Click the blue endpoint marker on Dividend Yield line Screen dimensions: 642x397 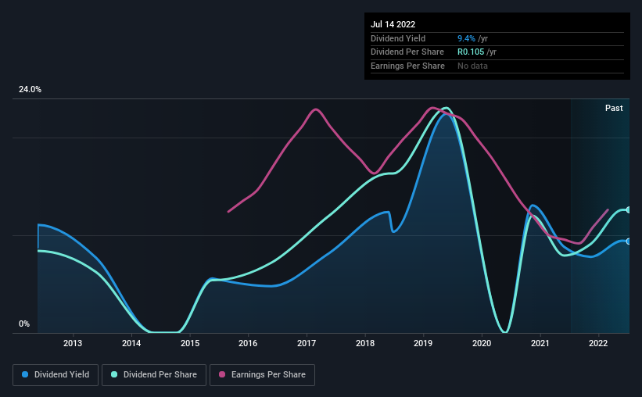(628, 241)
